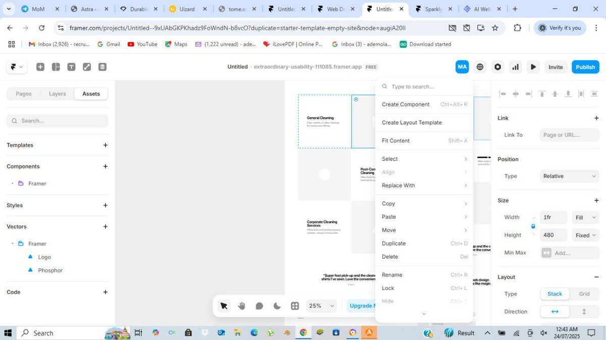
Task: Click the MA user avatar
Action: (462, 67)
